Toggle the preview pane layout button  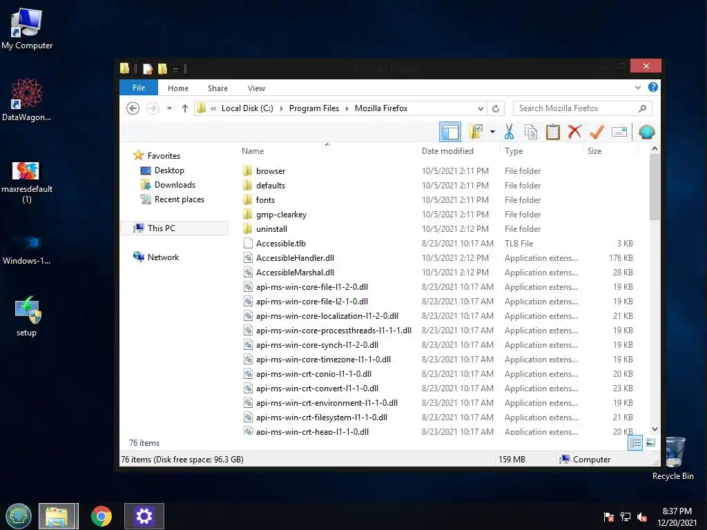pos(450,132)
